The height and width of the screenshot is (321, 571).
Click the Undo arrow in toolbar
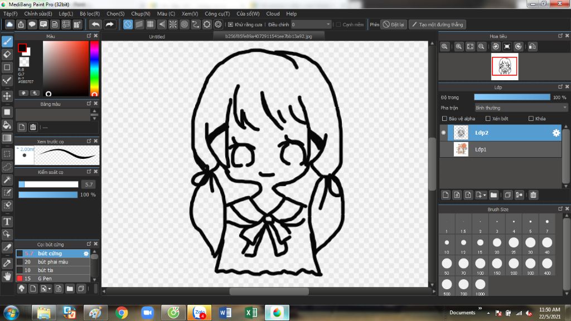pos(95,25)
